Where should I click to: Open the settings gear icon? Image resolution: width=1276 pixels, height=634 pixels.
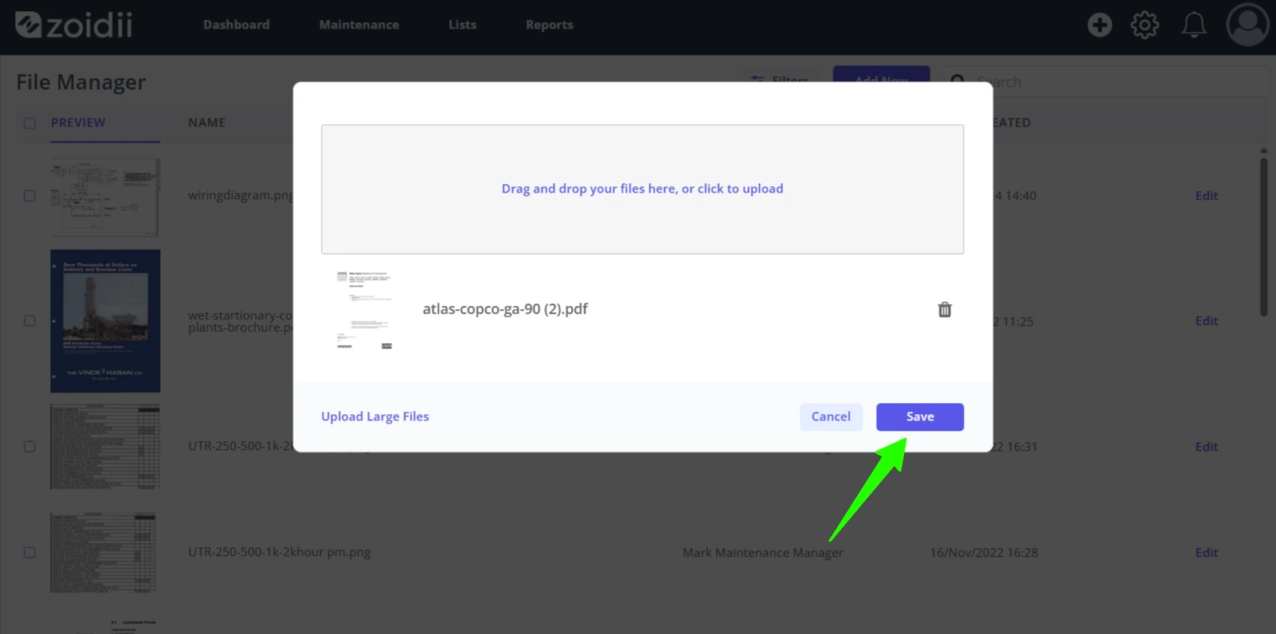1145,25
